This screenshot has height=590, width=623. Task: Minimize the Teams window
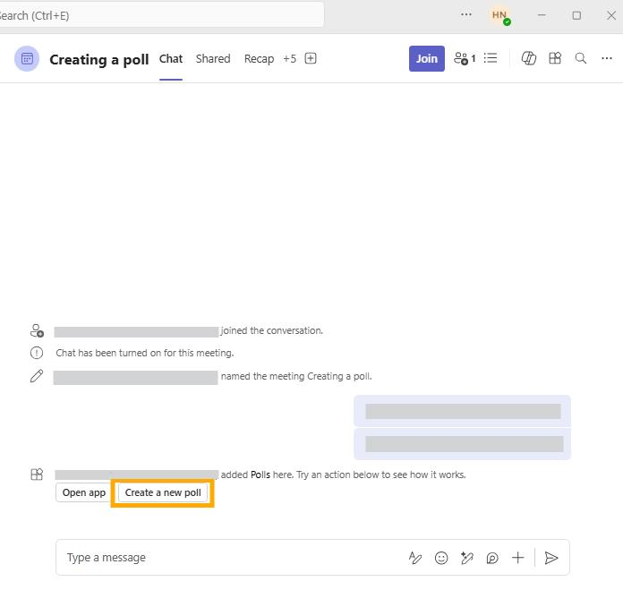click(x=542, y=15)
